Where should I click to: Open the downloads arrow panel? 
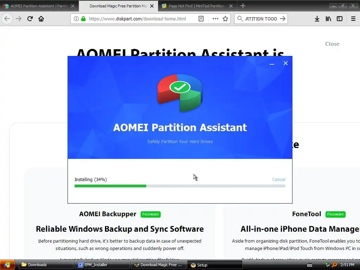coord(317,19)
